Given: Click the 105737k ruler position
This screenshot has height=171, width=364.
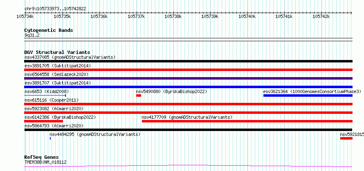Looking at the screenshot, I should point(136,16).
